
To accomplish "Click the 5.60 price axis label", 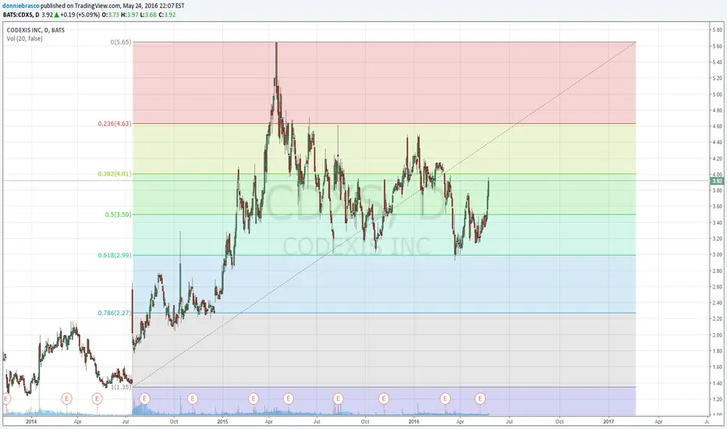I will point(718,46).
